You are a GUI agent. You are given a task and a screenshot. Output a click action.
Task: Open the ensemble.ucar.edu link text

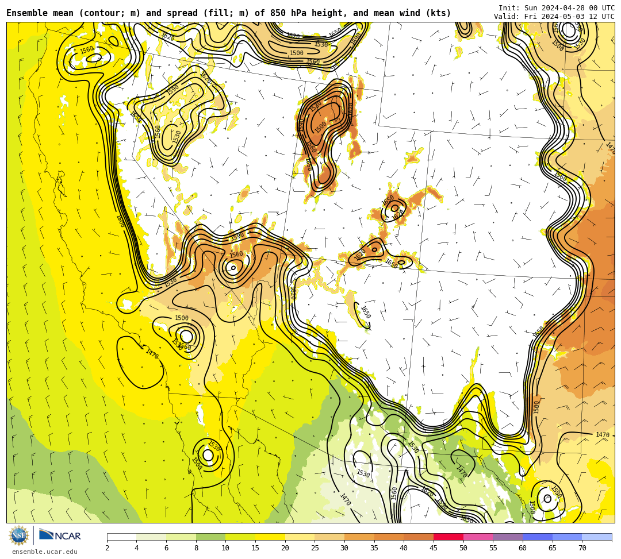[45, 552]
